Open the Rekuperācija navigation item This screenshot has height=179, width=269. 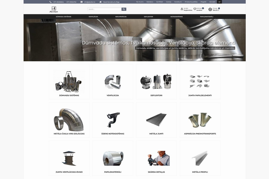[x=121, y=17]
